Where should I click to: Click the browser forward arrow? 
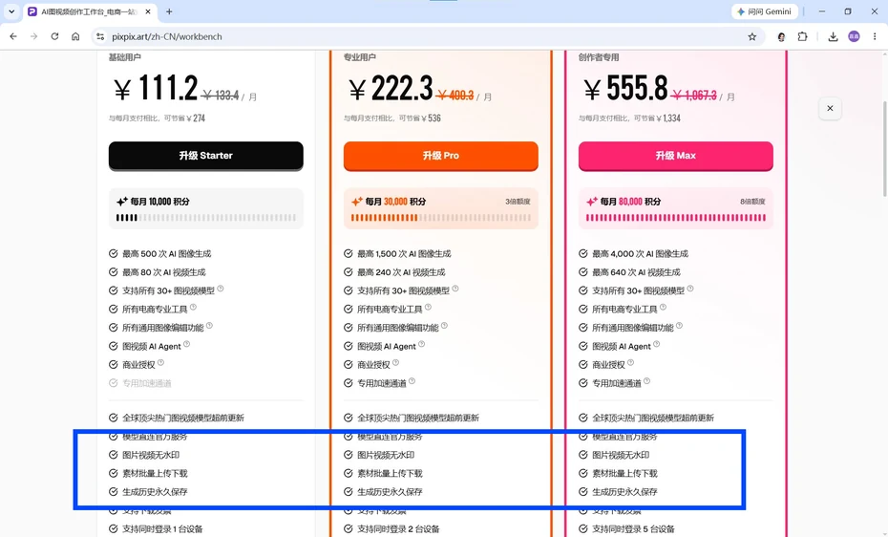pos(34,36)
